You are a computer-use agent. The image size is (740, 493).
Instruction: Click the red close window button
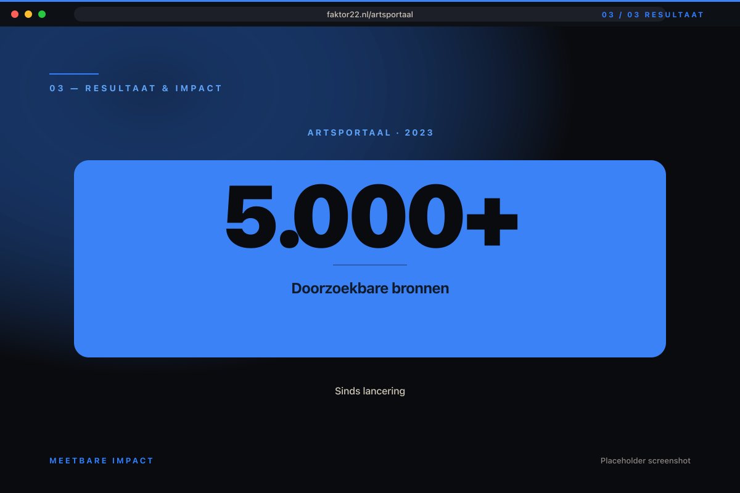15,14
